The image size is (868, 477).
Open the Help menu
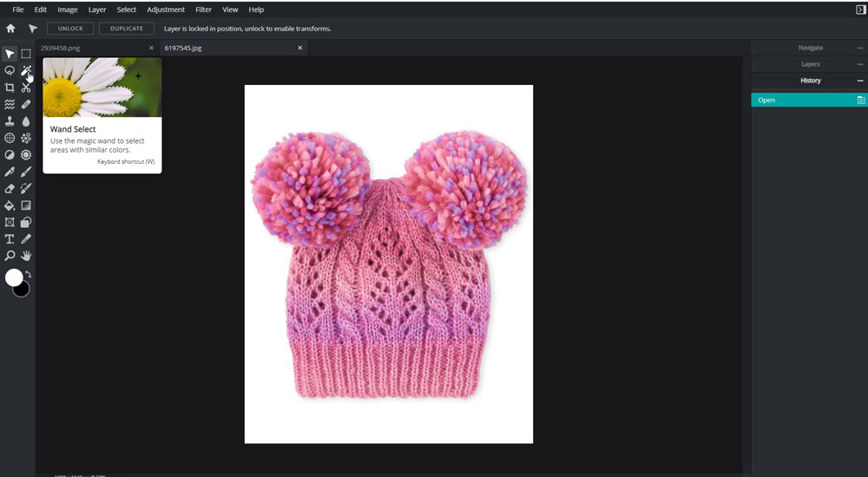256,10
